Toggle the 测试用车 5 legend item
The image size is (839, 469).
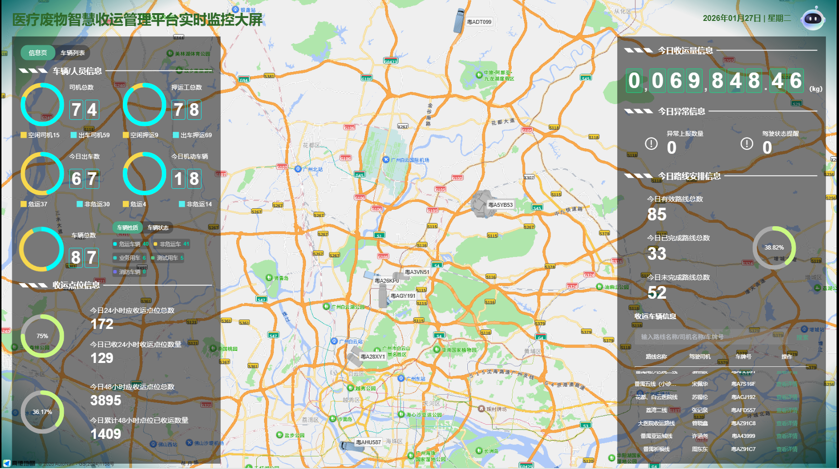pyautogui.click(x=168, y=258)
